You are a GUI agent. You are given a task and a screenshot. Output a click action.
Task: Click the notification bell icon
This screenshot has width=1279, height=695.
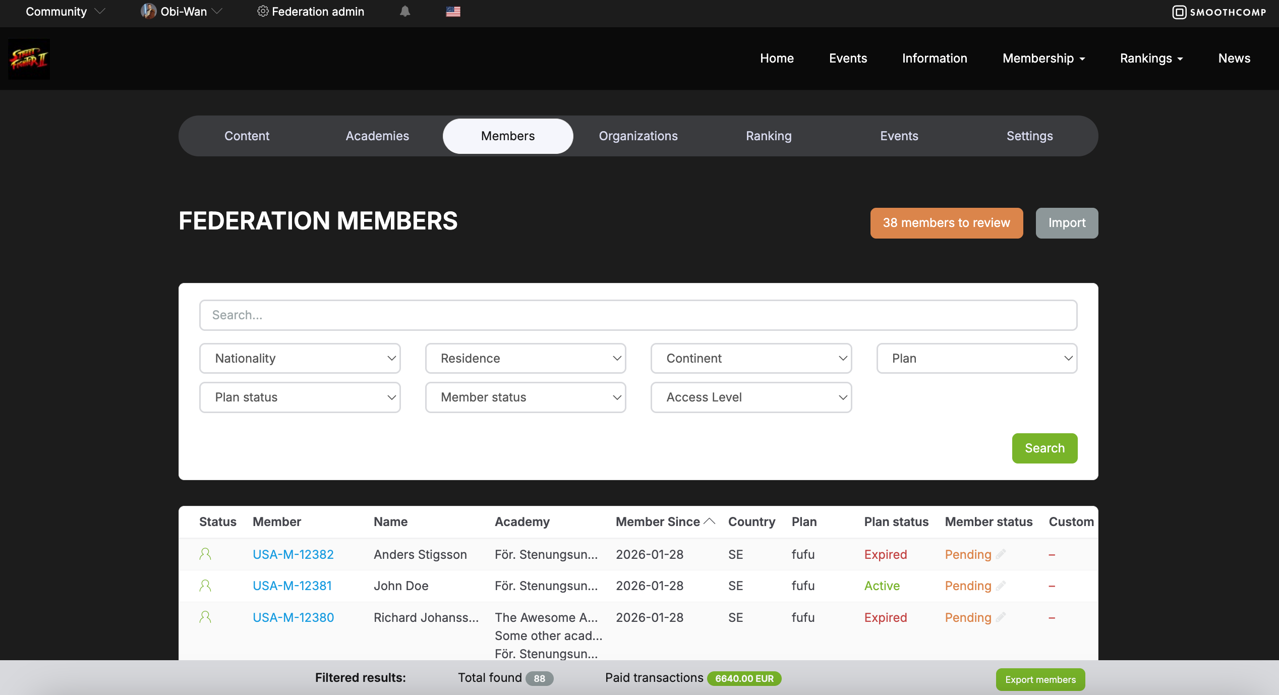pos(404,12)
